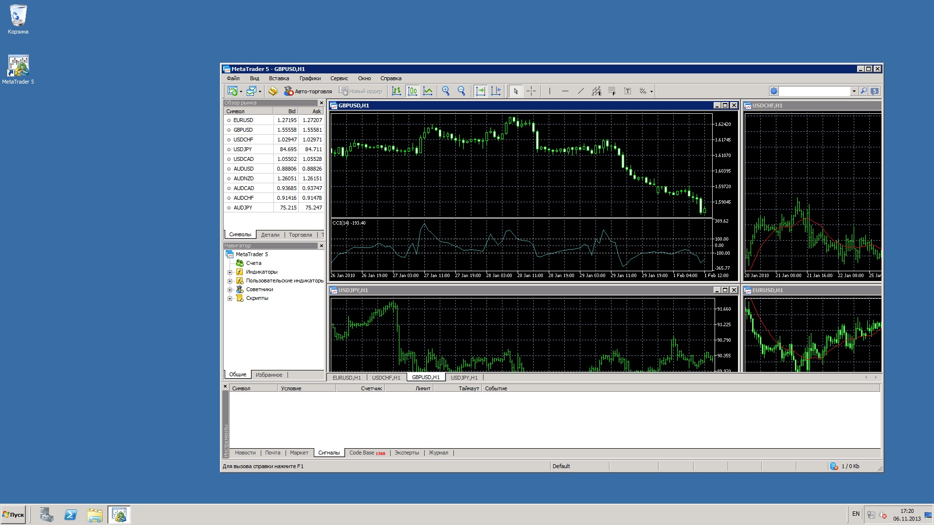Viewport: 934px width, 525px height.
Task: Select the crosshair cursor tool
Action: coord(531,91)
